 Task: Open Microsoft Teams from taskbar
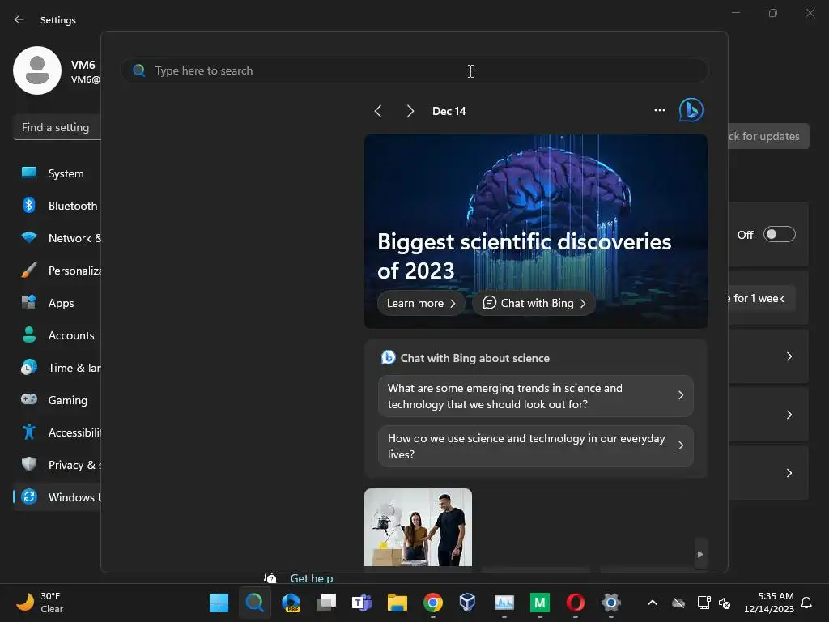coord(362,603)
